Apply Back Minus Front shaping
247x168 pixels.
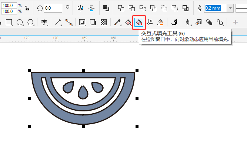[174, 8]
